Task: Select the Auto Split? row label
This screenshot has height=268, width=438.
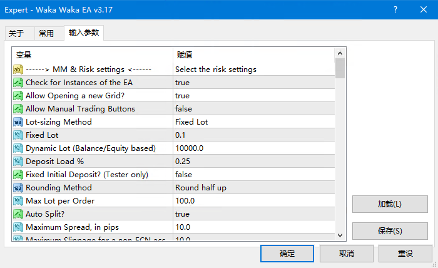Action: point(45,214)
